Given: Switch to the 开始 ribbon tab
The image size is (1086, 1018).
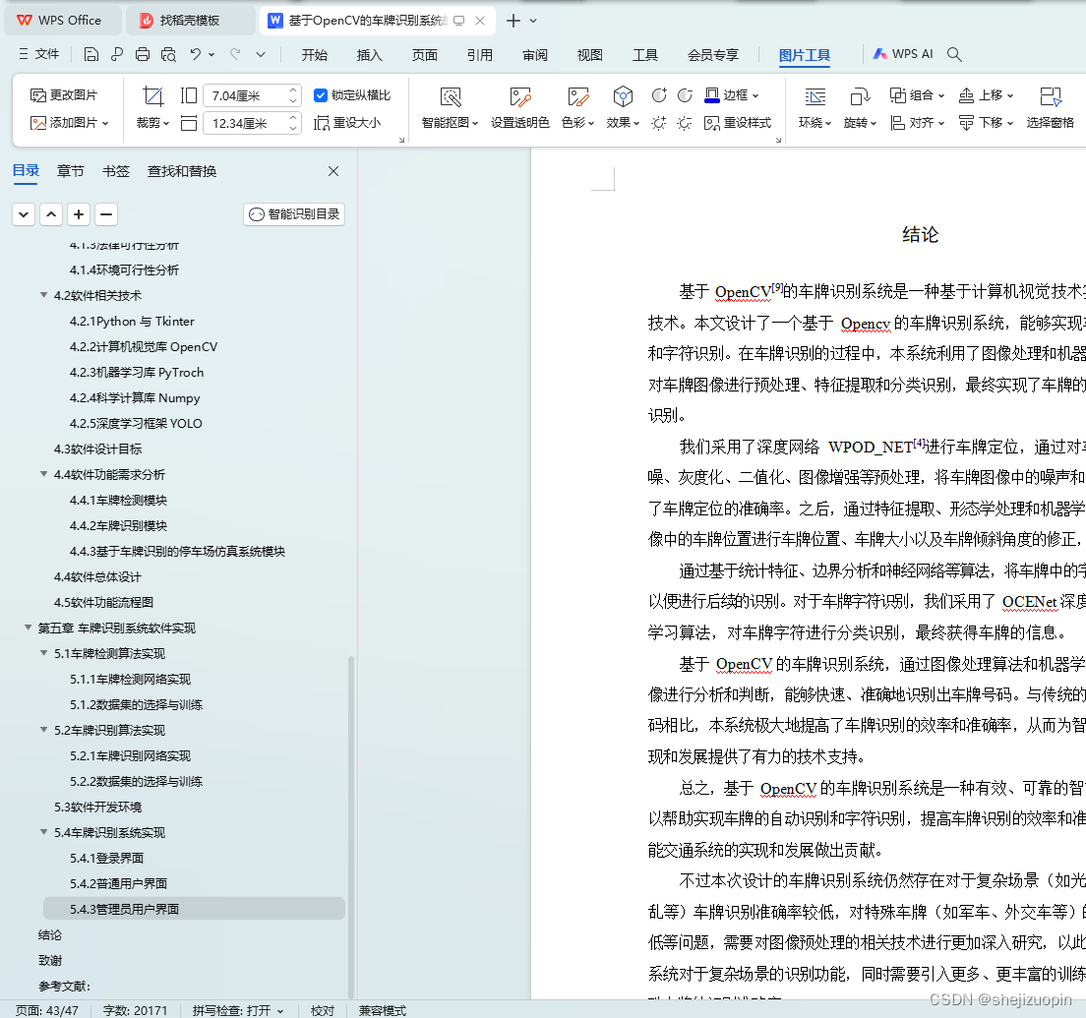Looking at the screenshot, I should (x=315, y=55).
